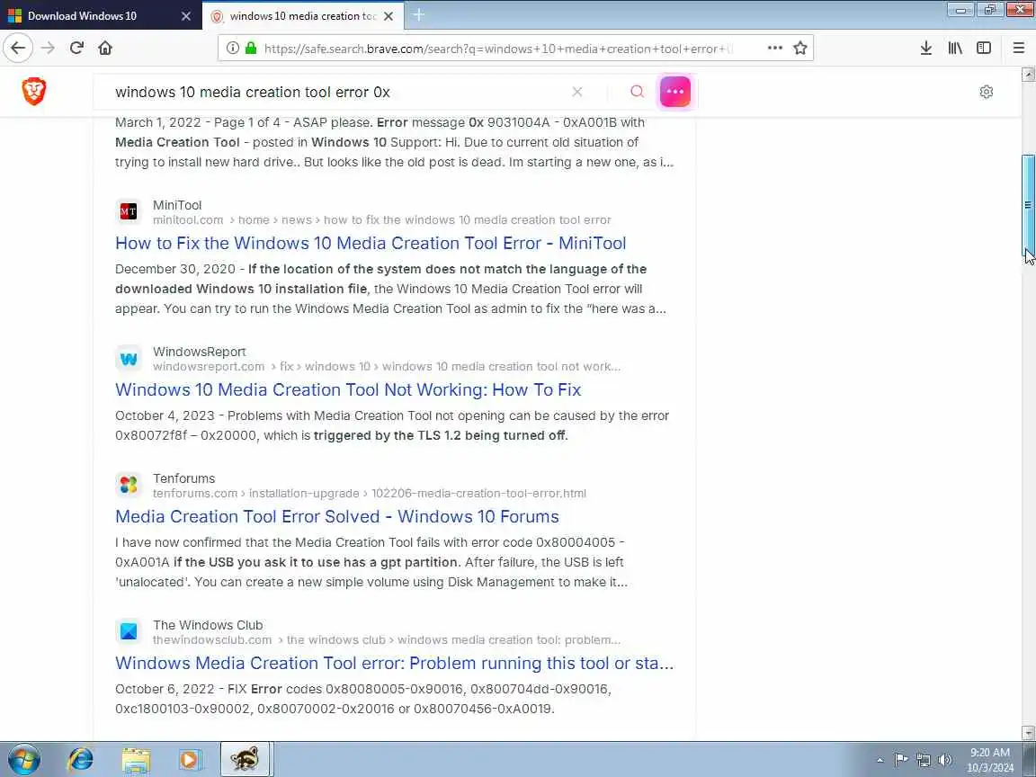Open Windows 10 Media Creation Tool Not Working link
Image resolution: width=1036 pixels, height=777 pixels.
348,389
